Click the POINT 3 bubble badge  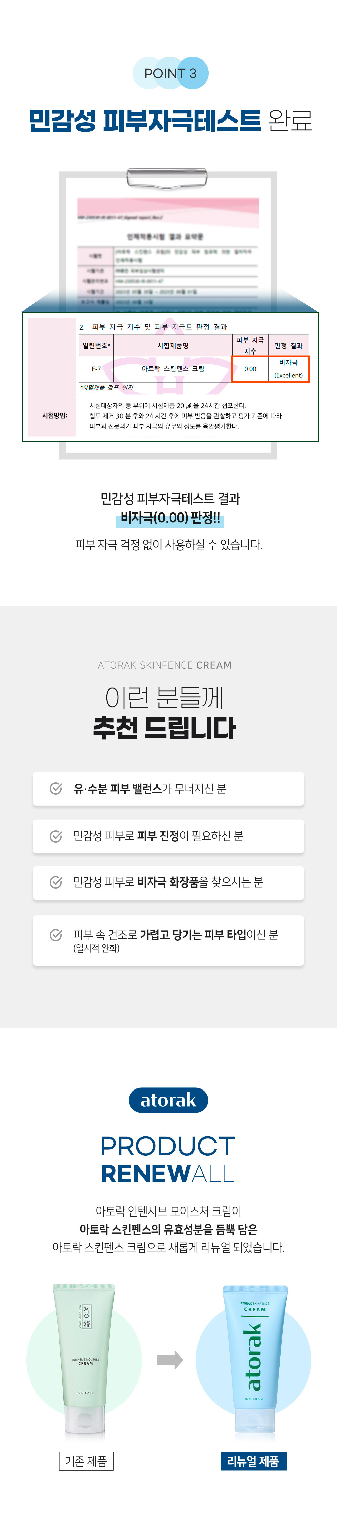[x=170, y=73]
